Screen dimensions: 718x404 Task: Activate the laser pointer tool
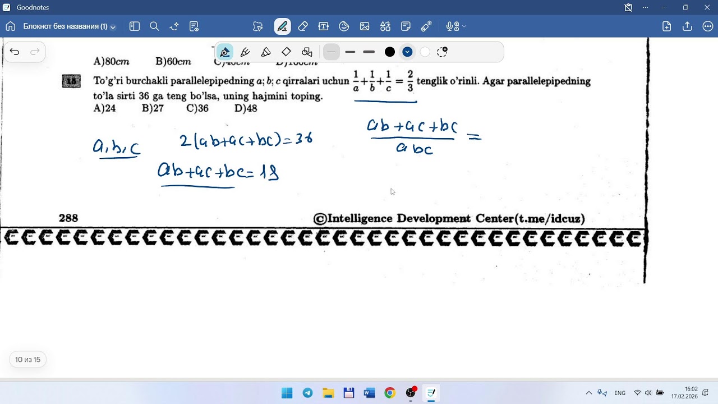point(426,26)
